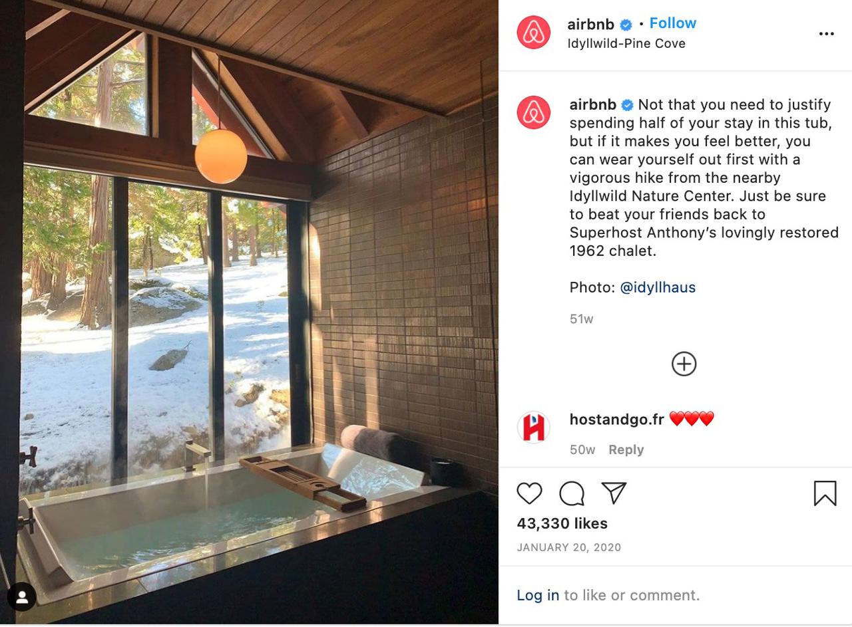The height and width of the screenshot is (627, 852).
Task: Open hostandgo.fr profile picture
Action: (x=534, y=427)
